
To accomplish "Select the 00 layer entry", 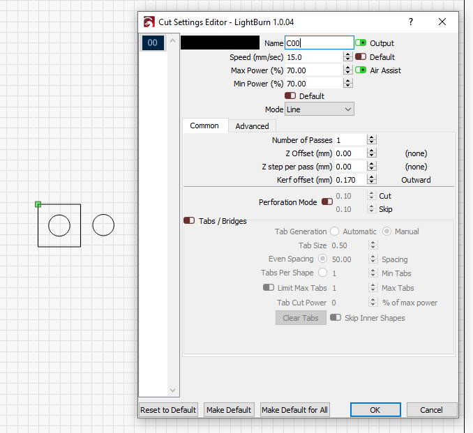I will point(153,43).
